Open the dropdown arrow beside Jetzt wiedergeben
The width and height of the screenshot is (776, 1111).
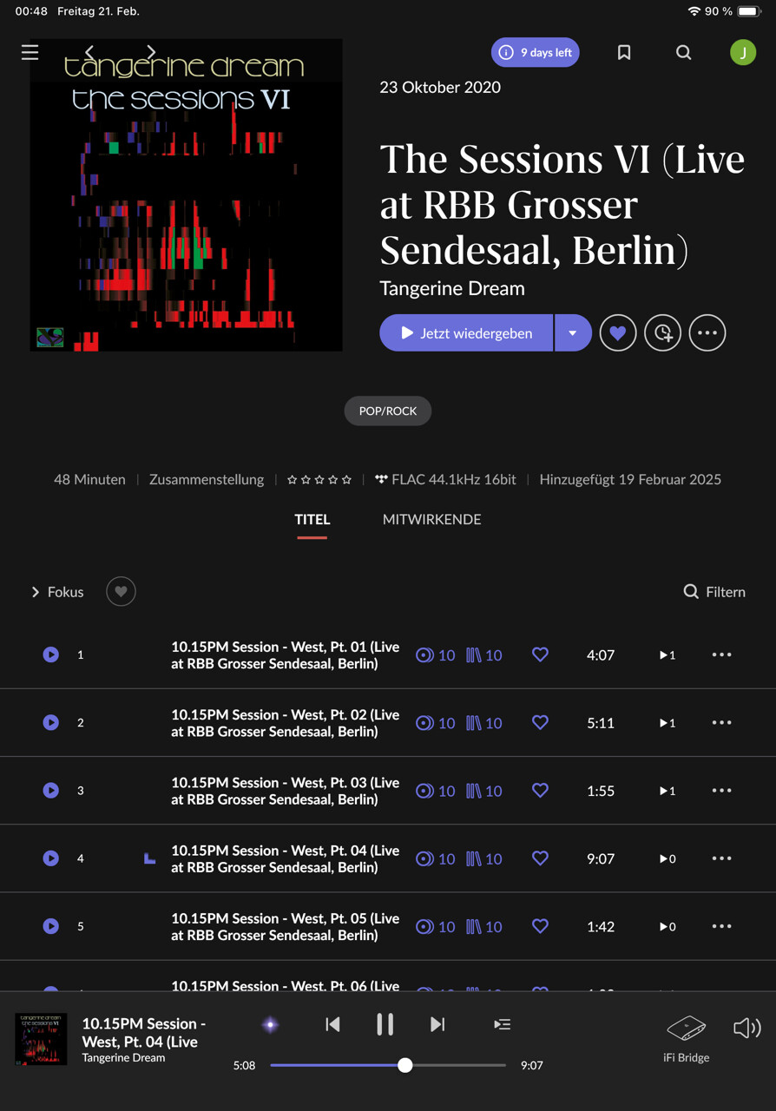[x=573, y=332]
